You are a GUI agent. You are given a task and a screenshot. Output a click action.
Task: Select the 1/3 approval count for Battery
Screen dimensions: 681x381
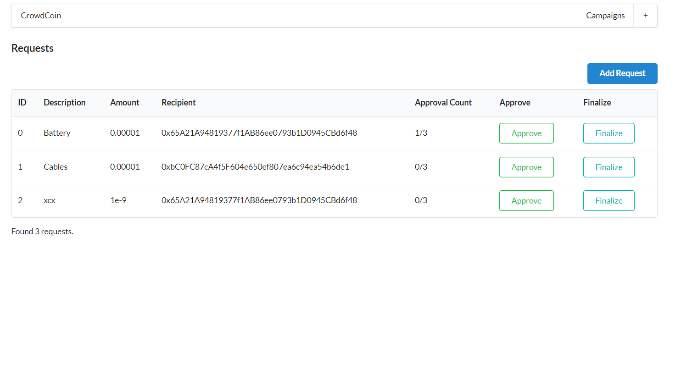(x=421, y=133)
